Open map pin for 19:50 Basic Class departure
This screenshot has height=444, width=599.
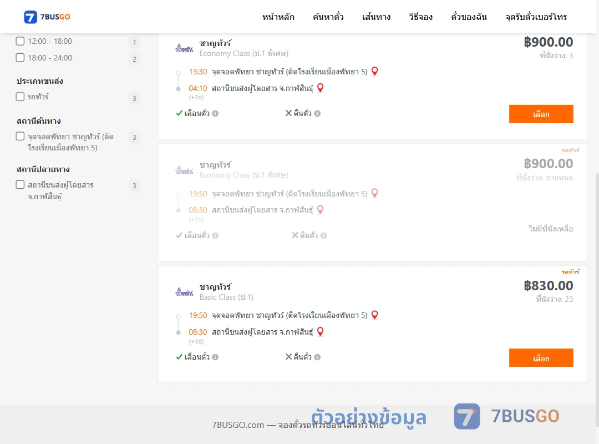(x=375, y=315)
